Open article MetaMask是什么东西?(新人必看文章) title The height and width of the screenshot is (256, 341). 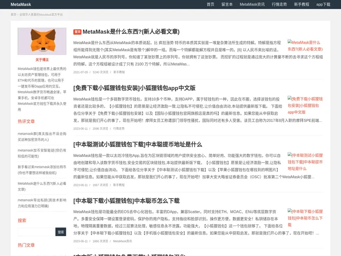click(131, 32)
